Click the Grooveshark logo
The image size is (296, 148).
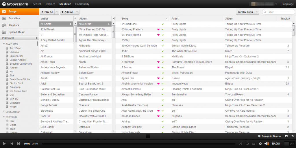(15, 4)
